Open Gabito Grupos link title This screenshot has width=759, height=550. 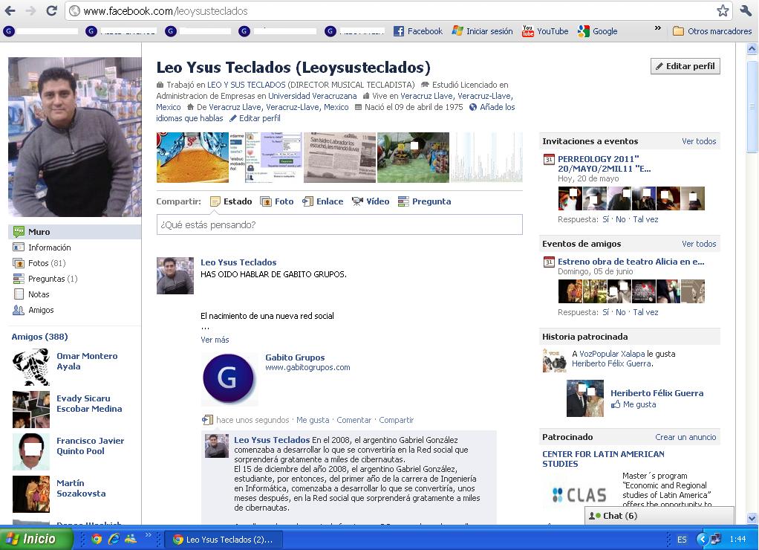click(x=295, y=357)
